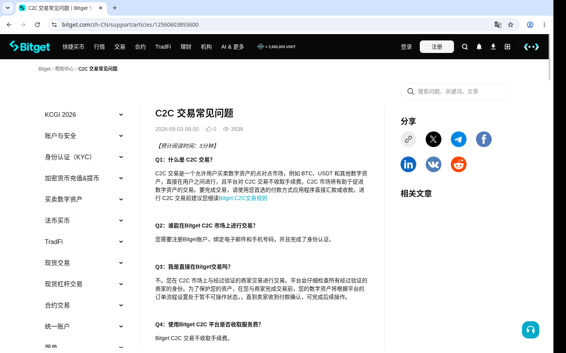
Task: View site information icon in address bar
Action: click(x=54, y=25)
